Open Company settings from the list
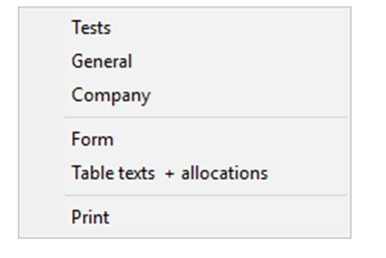 (111, 96)
